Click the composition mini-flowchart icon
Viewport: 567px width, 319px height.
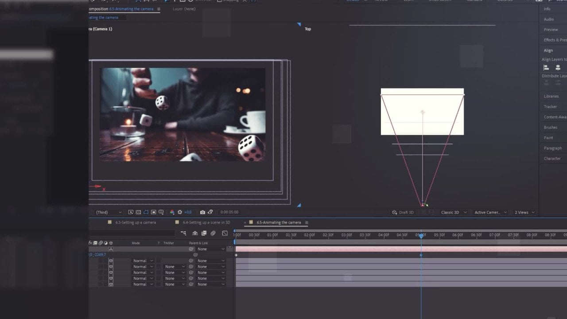click(x=183, y=233)
